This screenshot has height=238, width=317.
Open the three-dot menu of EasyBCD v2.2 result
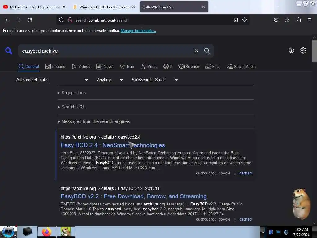(x=235, y=219)
